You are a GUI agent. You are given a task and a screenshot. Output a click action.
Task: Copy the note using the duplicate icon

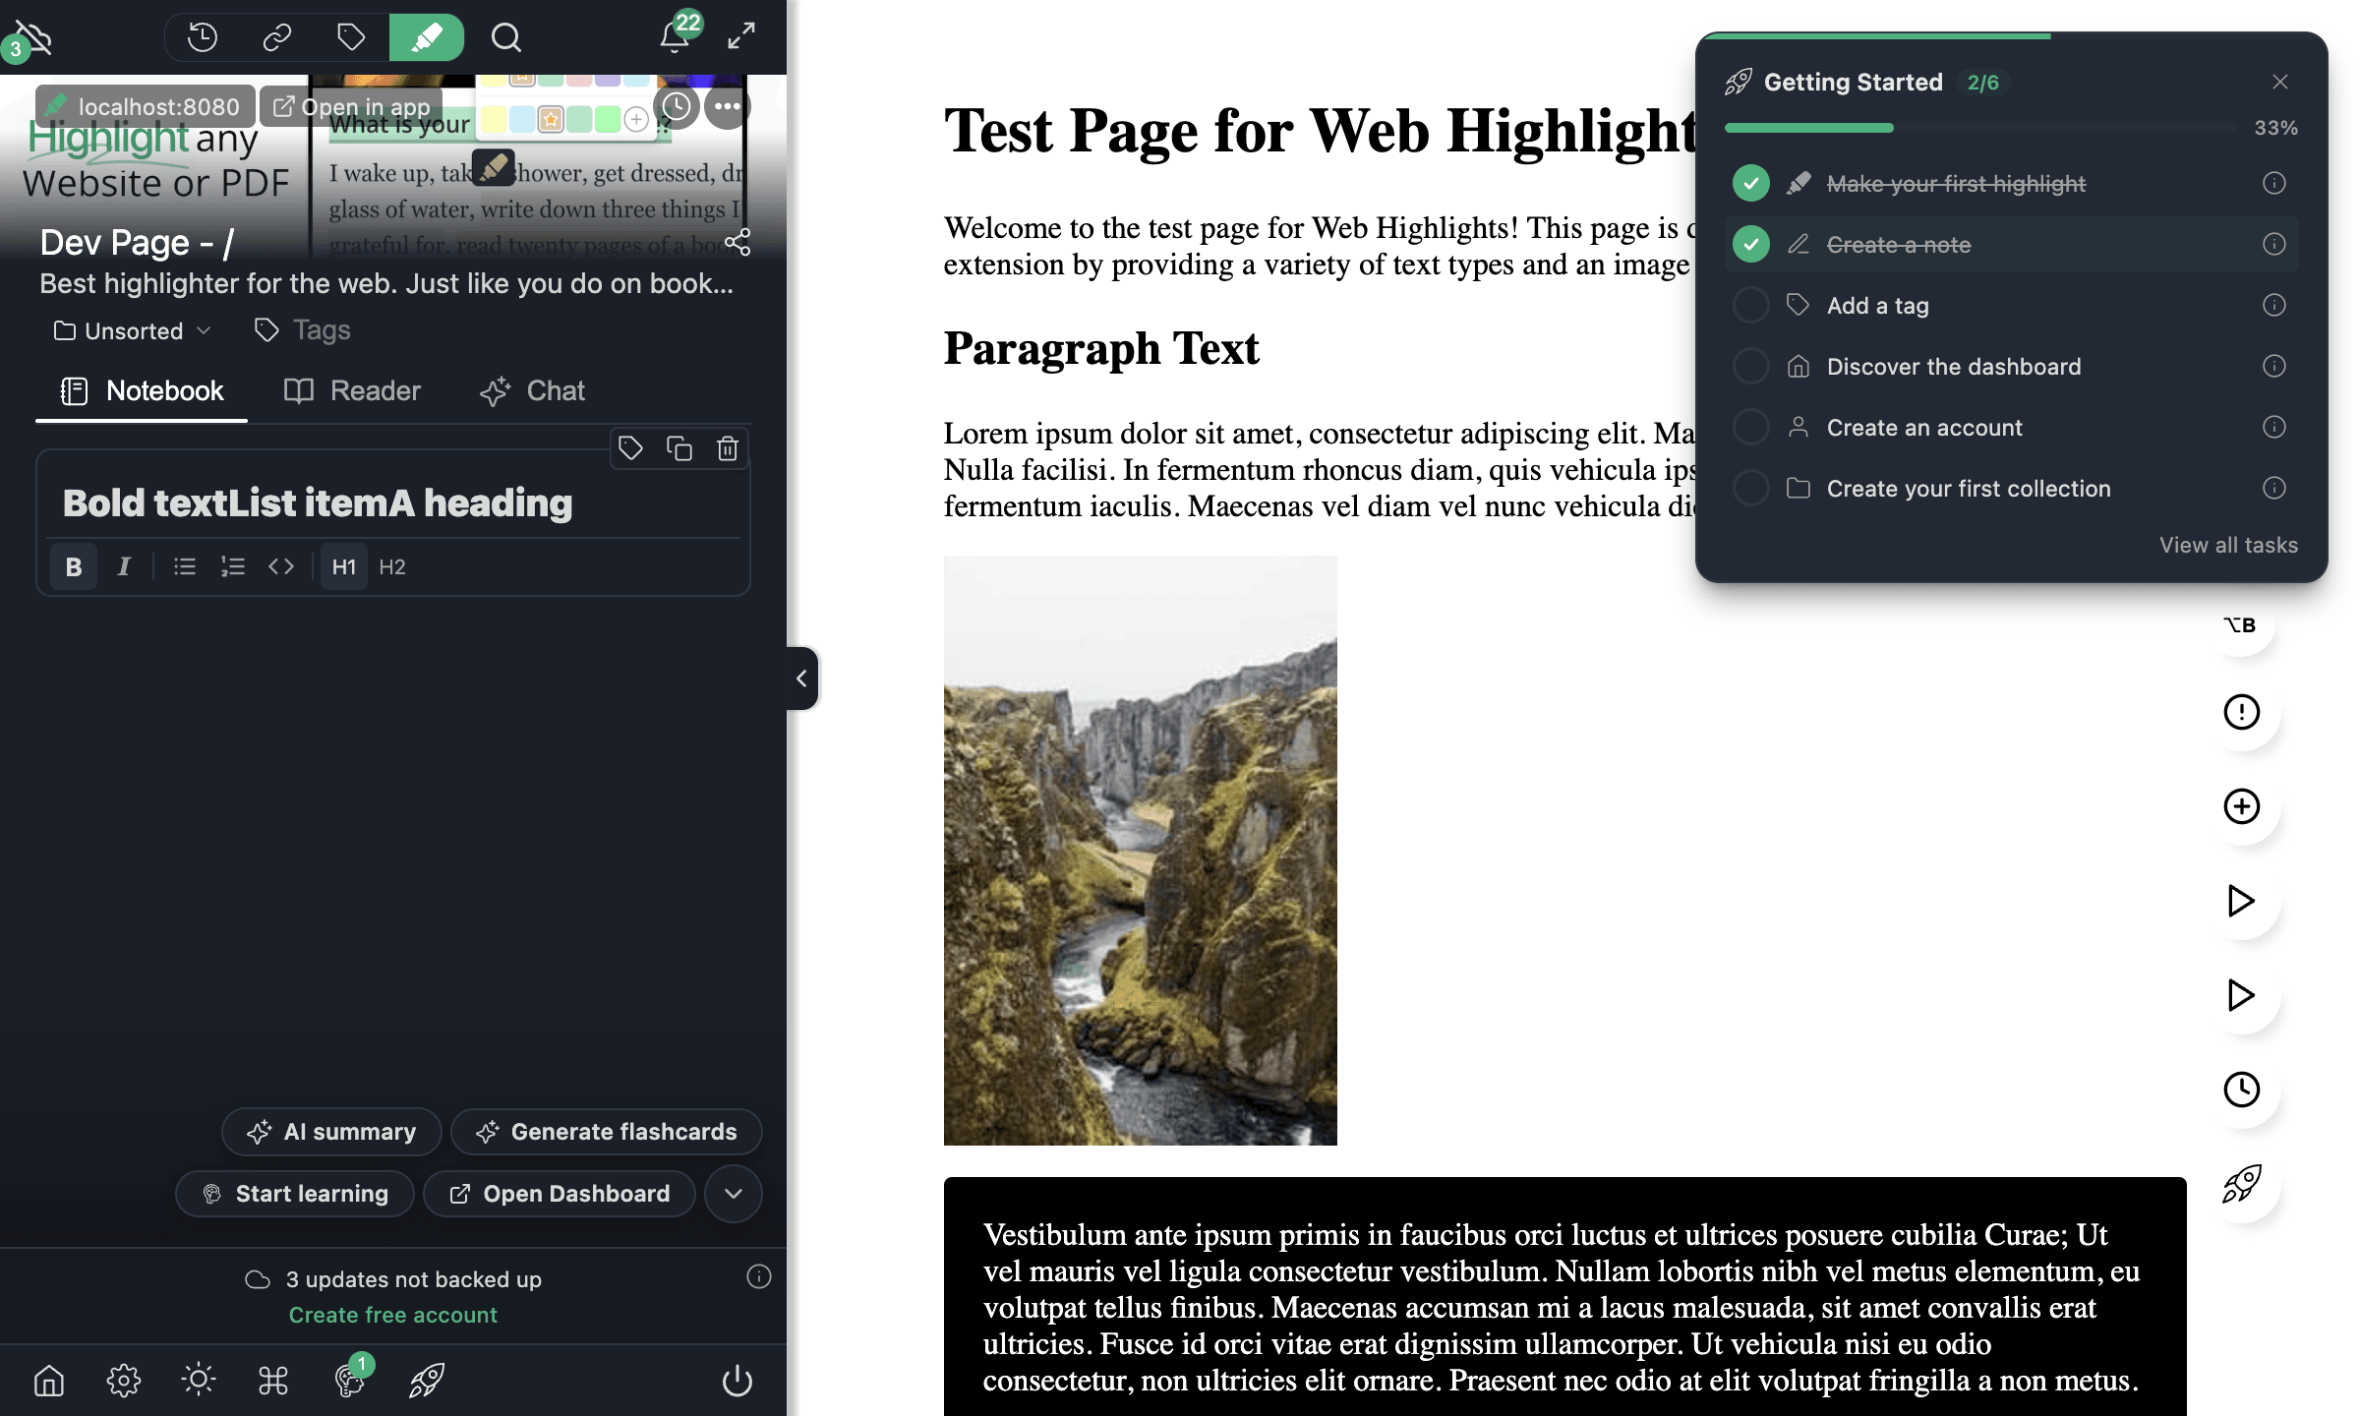(x=679, y=448)
